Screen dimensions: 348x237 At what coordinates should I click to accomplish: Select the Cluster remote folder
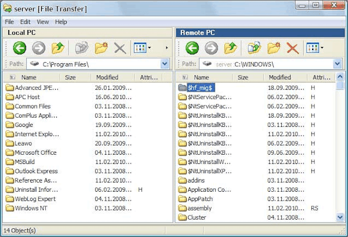(197, 217)
